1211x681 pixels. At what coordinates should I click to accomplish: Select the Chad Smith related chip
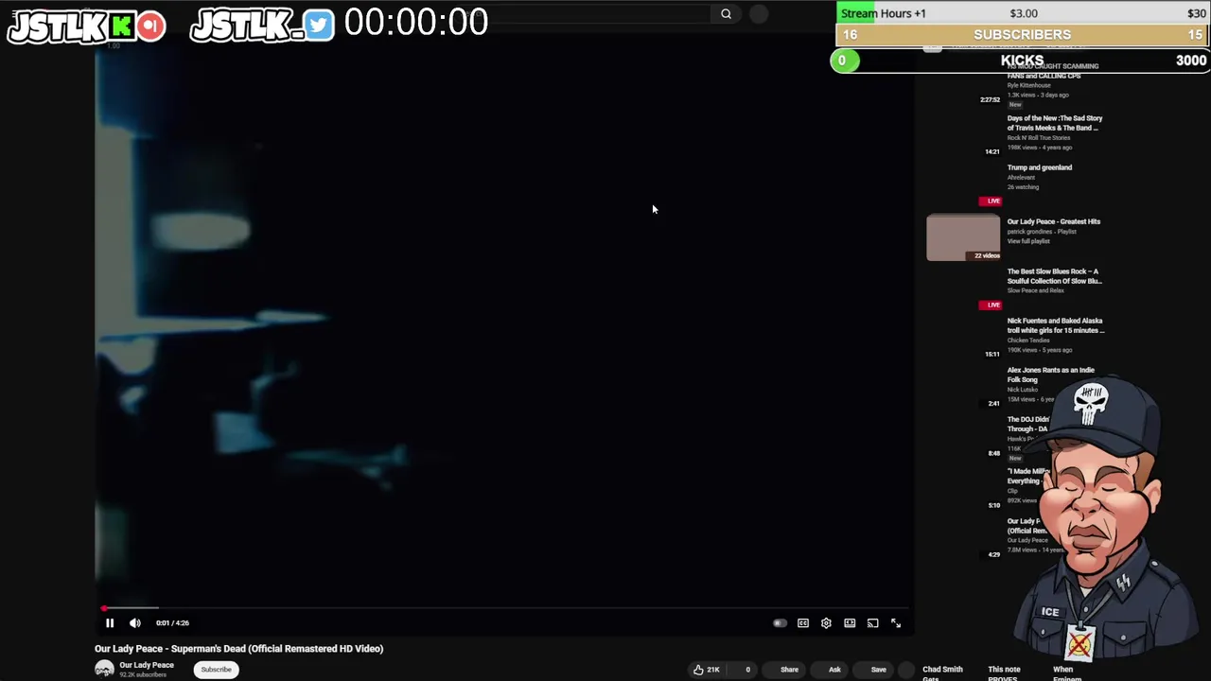(x=942, y=672)
